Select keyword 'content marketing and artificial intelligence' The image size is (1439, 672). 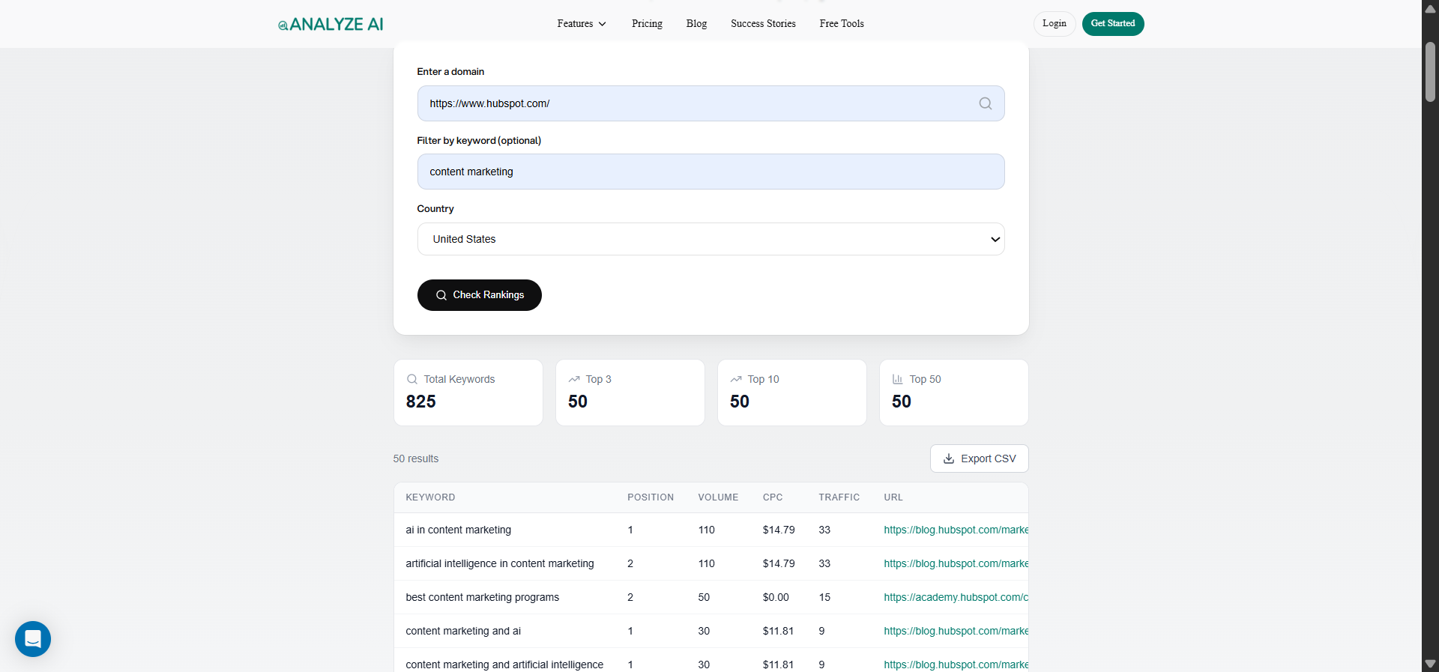pyautogui.click(x=504, y=665)
